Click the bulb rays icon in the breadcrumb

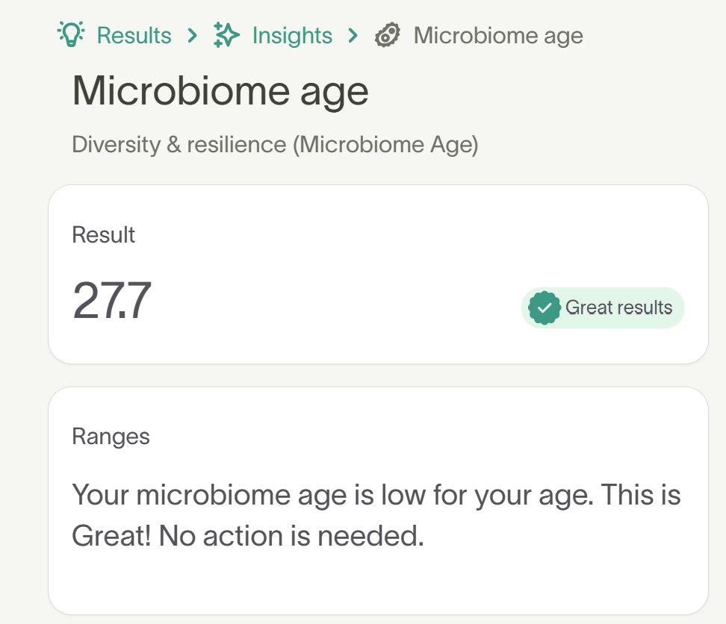pos(71,34)
